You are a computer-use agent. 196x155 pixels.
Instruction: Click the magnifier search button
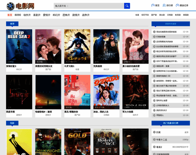coord(127,6)
